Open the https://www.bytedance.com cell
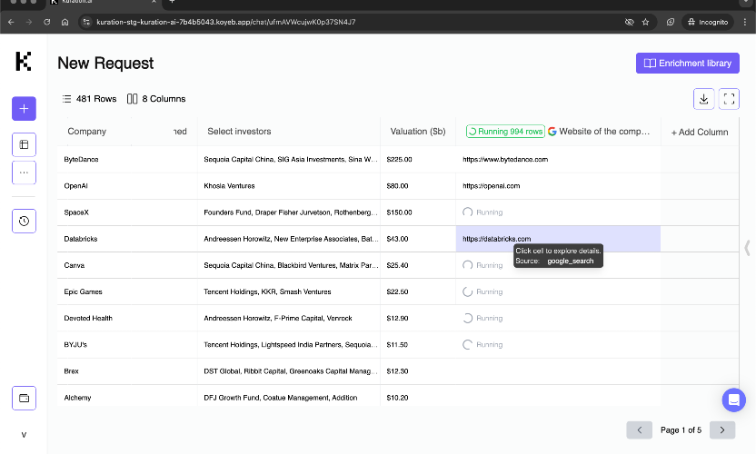Viewport: 756px width, 454px height. [x=558, y=160]
